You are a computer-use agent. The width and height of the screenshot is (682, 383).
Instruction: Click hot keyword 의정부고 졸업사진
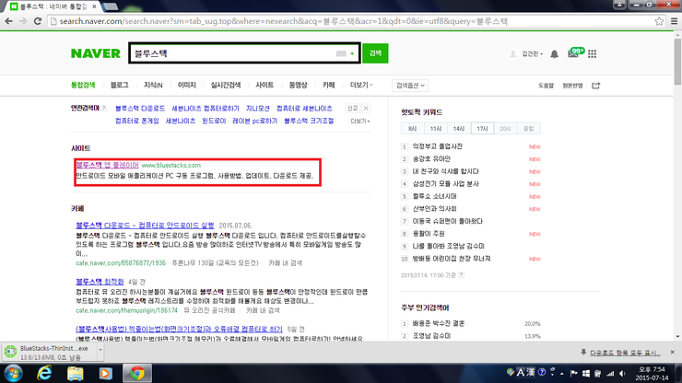click(437, 146)
